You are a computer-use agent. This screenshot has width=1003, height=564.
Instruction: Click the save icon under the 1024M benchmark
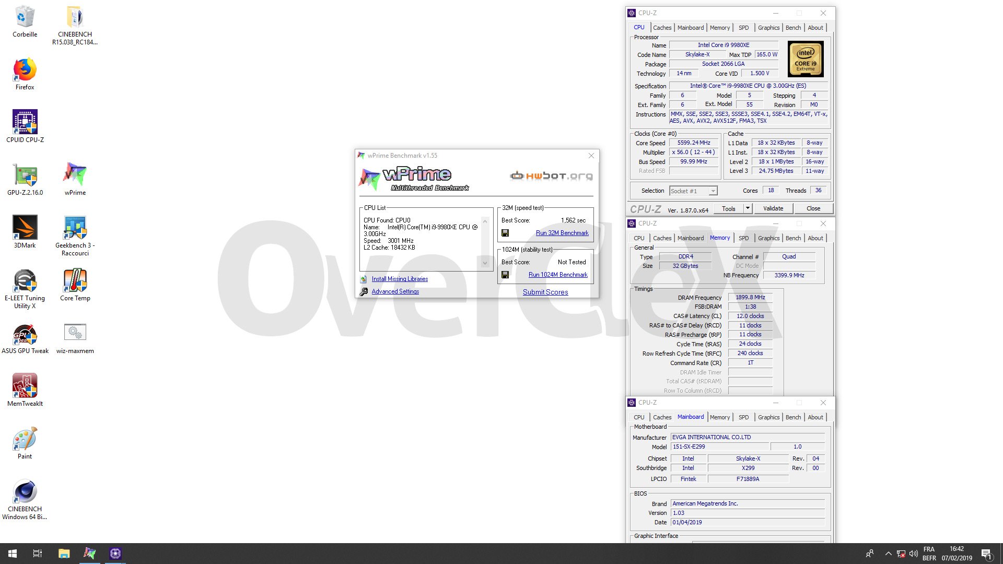[505, 275]
